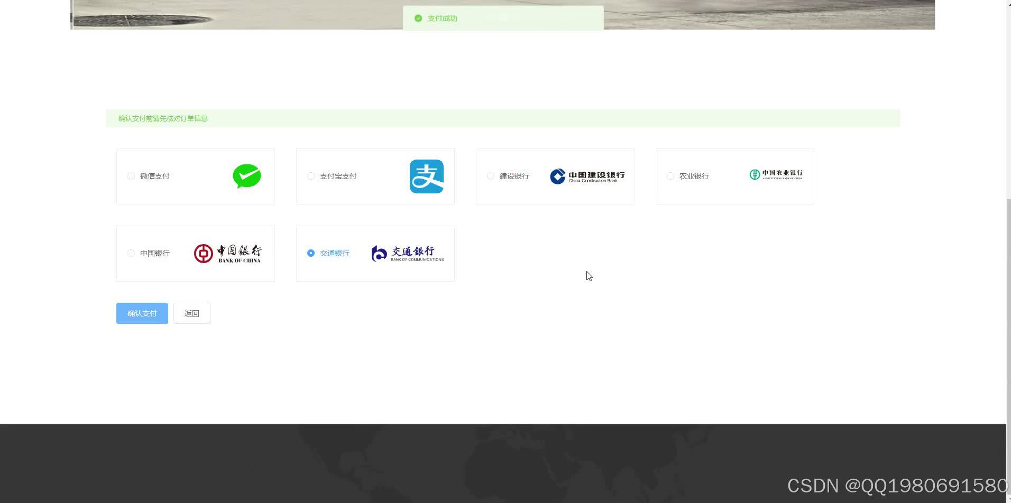Select the 微信支付 radio button
The image size is (1011, 503).
point(131,176)
